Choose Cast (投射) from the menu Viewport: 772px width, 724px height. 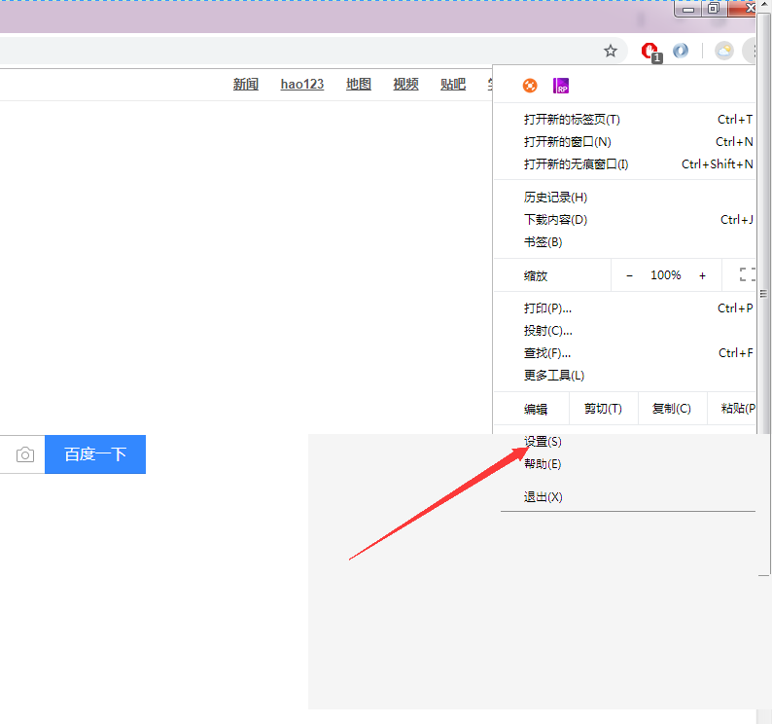point(625,331)
